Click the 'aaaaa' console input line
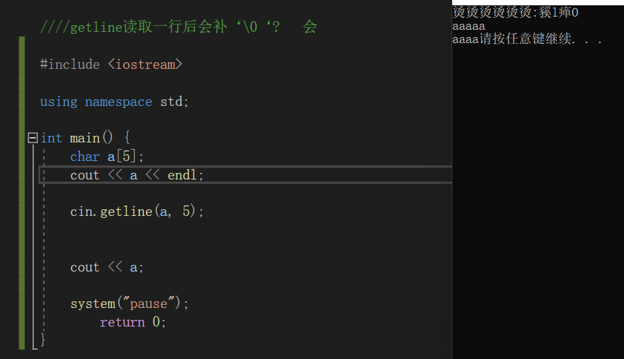This screenshot has width=624, height=359. [469, 26]
